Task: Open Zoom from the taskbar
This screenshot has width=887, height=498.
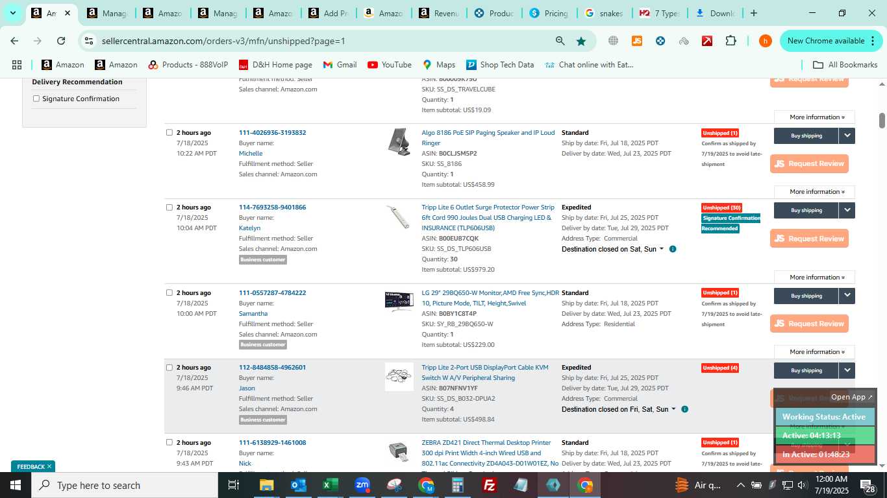Action: [x=362, y=485]
